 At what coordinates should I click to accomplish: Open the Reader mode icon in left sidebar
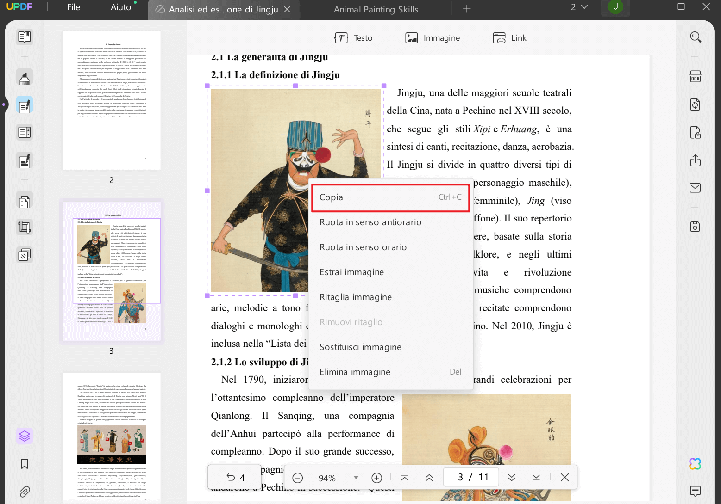click(x=25, y=37)
